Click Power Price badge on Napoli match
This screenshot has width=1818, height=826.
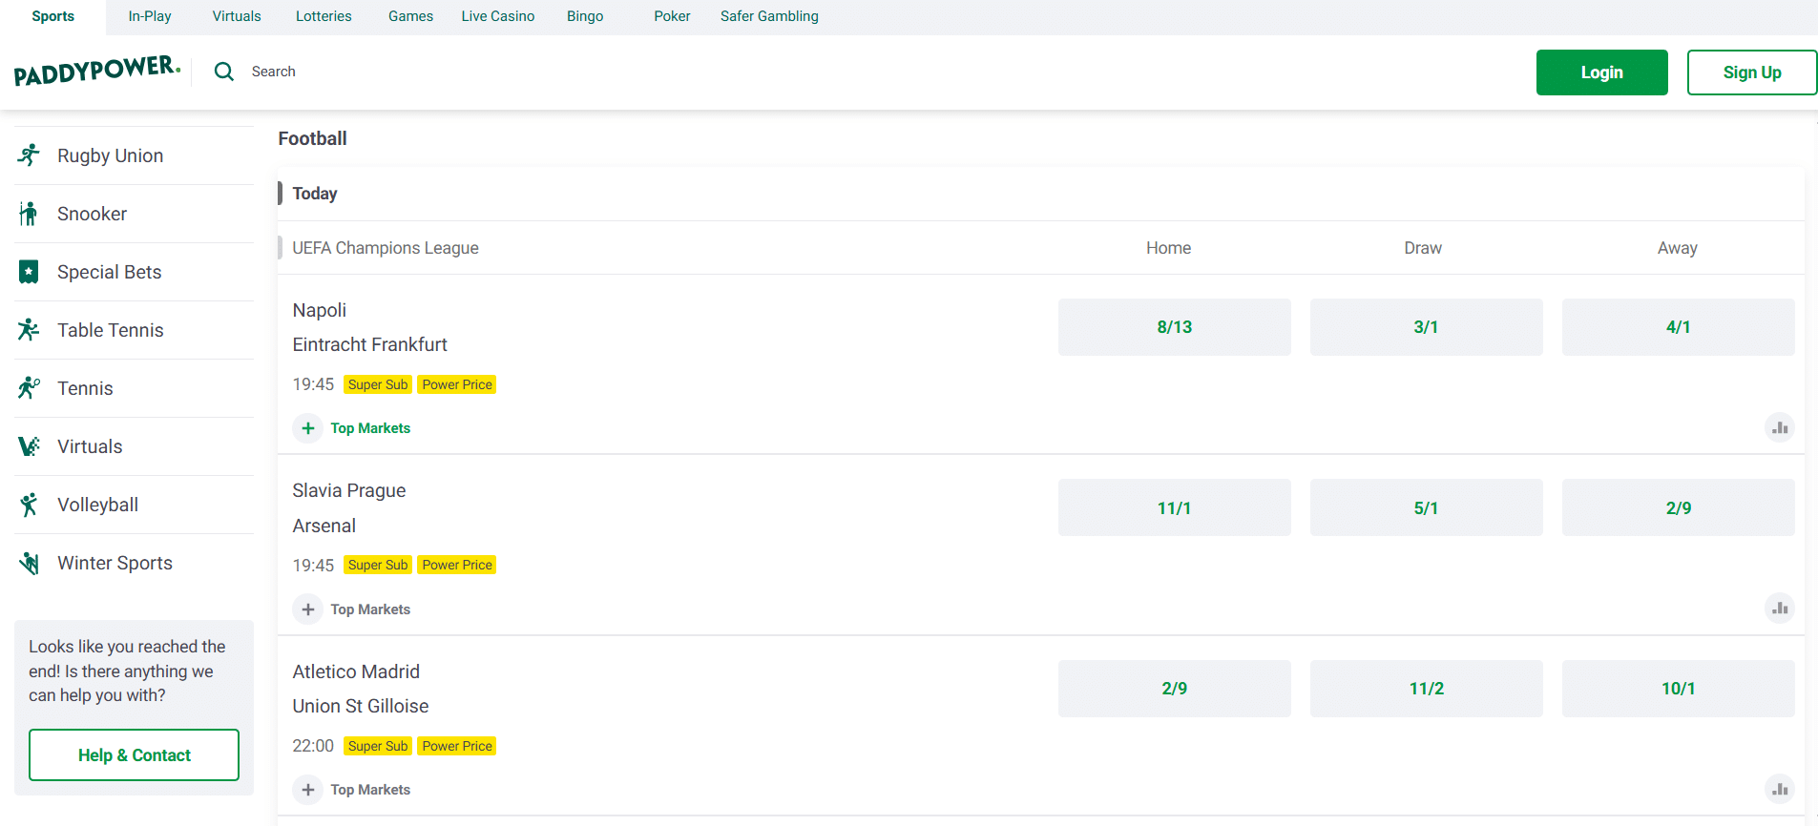[457, 384]
